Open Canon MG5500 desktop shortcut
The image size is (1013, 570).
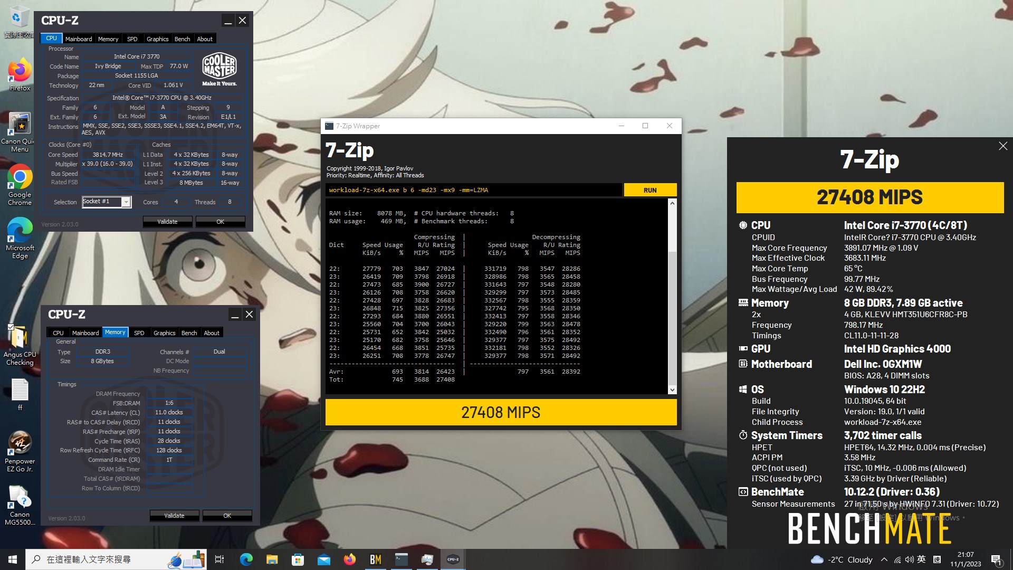[x=20, y=505]
